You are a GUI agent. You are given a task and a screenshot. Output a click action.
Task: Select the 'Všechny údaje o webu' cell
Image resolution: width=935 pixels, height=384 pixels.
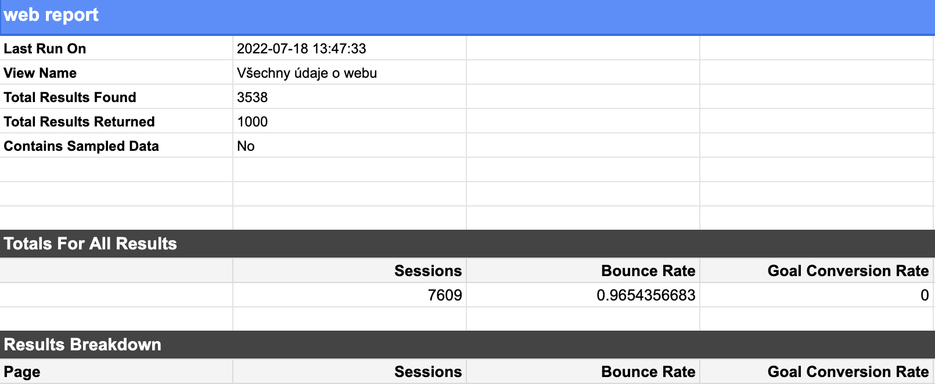[x=350, y=73]
